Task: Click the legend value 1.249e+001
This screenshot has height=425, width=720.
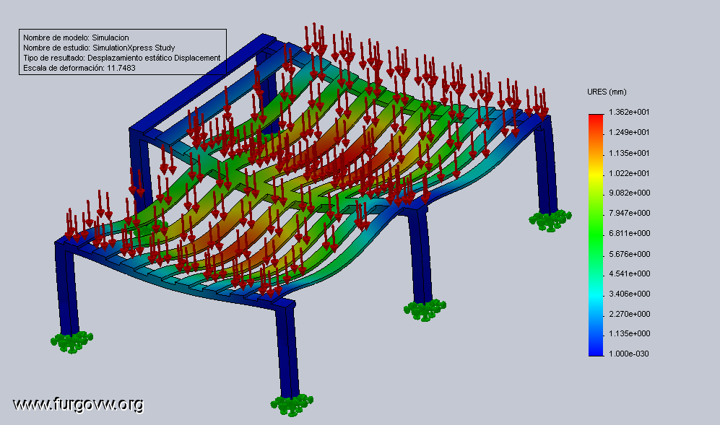Action: pos(629,132)
